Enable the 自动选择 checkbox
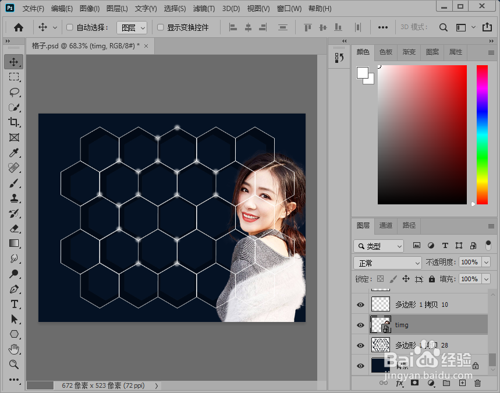Viewport: 500px width, 393px height. coord(69,27)
